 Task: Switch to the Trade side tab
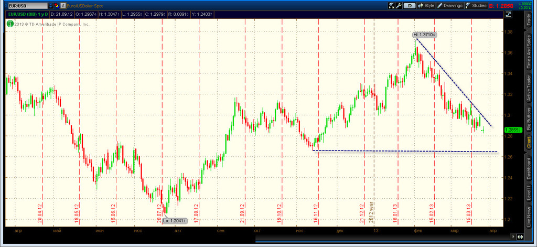point(528,20)
